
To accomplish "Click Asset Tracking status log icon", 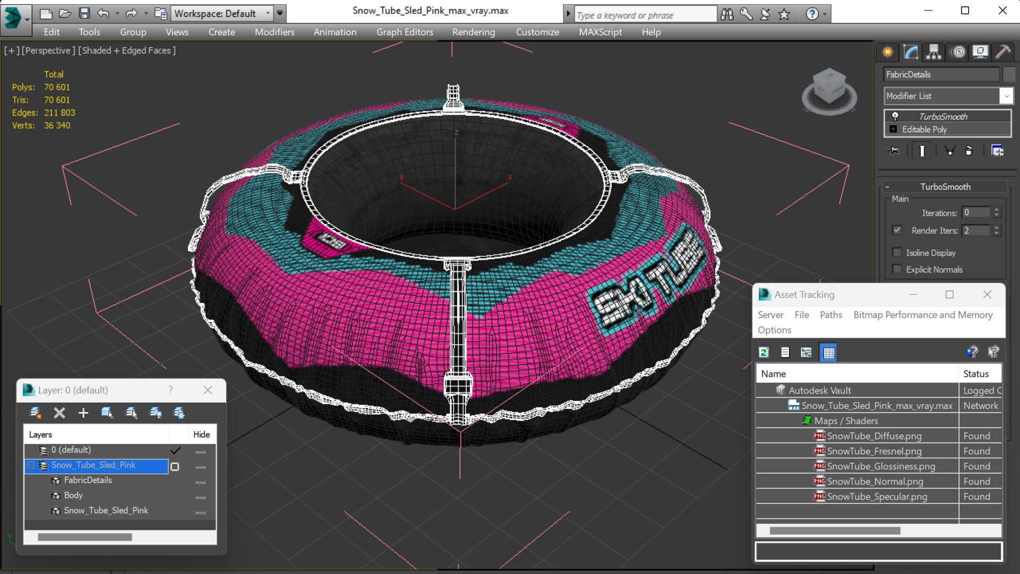I will click(x=785, y=352).
